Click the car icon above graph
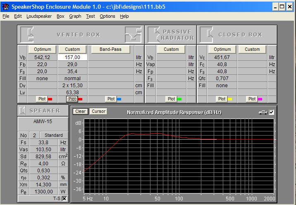This screenshot has height=205, width=296. tap(263, 112)
